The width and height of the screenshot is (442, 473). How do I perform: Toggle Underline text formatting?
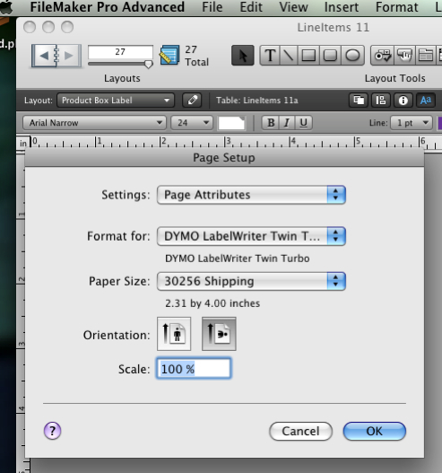303,123
